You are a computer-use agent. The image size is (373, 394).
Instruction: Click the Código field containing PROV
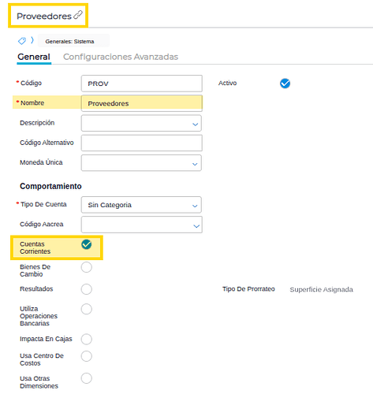(x=142, y=84)
